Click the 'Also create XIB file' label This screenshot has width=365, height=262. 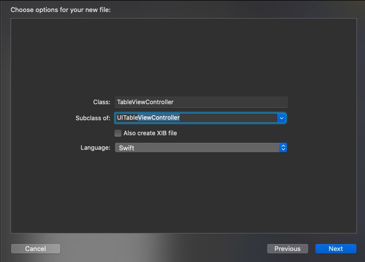coord(150,133)
